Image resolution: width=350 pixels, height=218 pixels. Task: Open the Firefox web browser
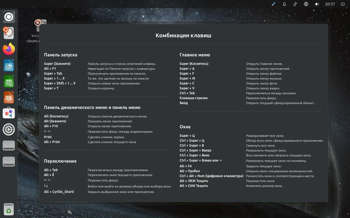point(9,49)
